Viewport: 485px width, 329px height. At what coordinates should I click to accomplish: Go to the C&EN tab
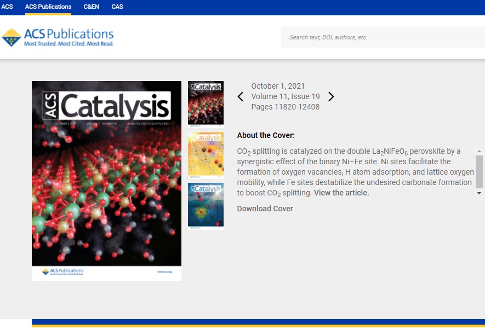point(92,7)
